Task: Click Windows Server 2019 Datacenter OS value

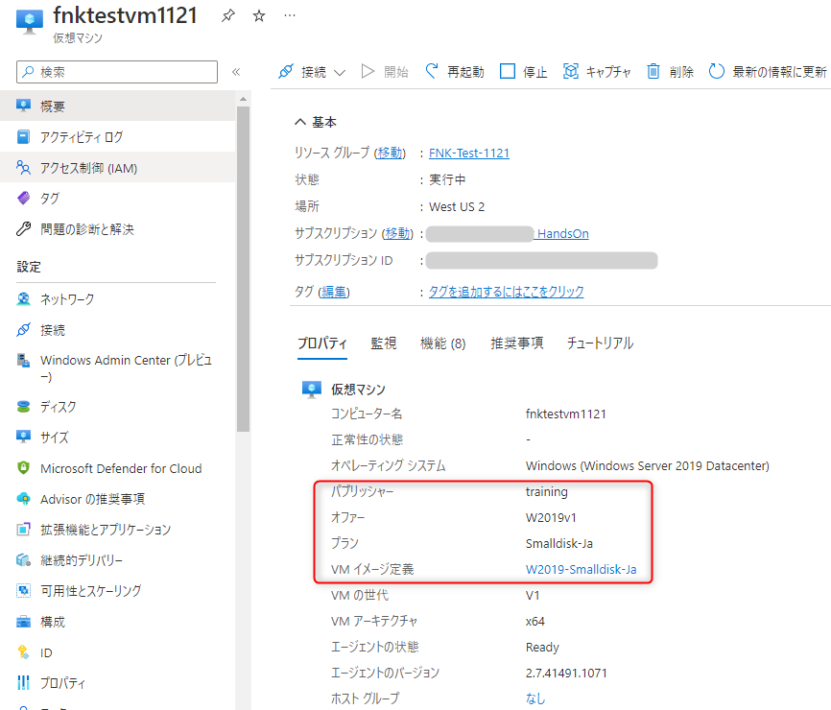Action: click(x=647, y=465)
